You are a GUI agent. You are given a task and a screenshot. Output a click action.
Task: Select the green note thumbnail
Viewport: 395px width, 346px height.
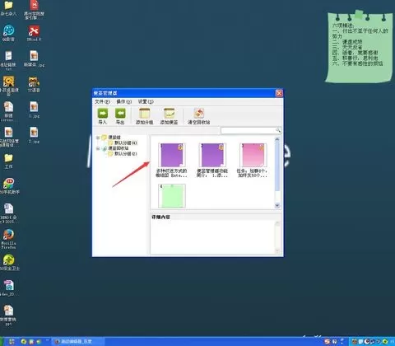(172, 196)
